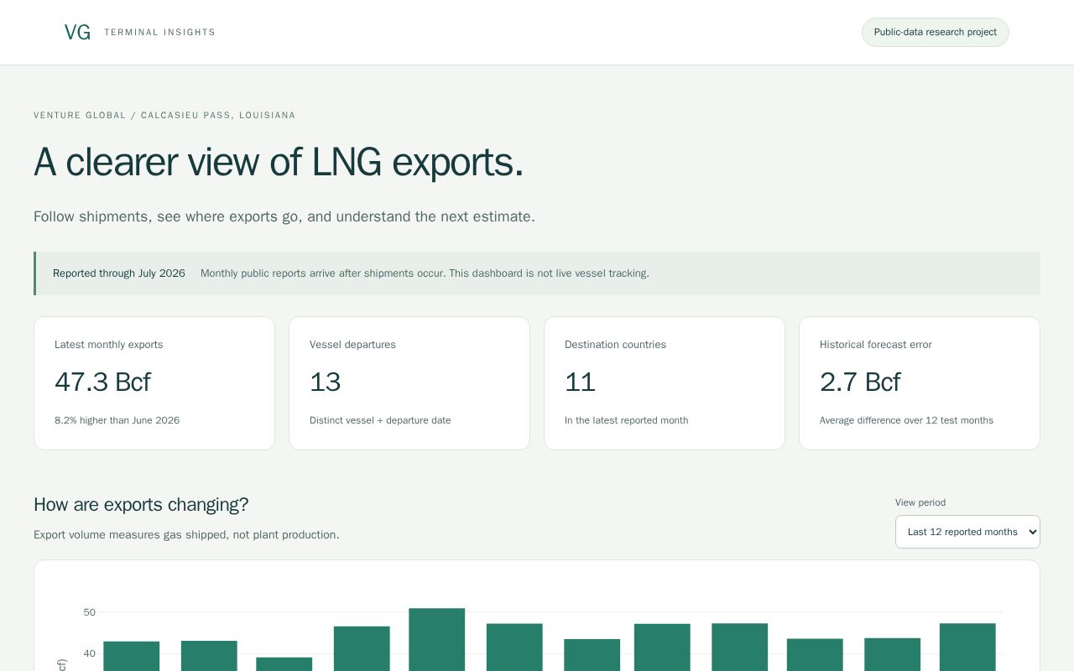Viewport: 1074px width, 671px height.
Task: Click the Historical forecast error value 2.7 Bcf
Action: pyautogui.click(x=860, y=382)
